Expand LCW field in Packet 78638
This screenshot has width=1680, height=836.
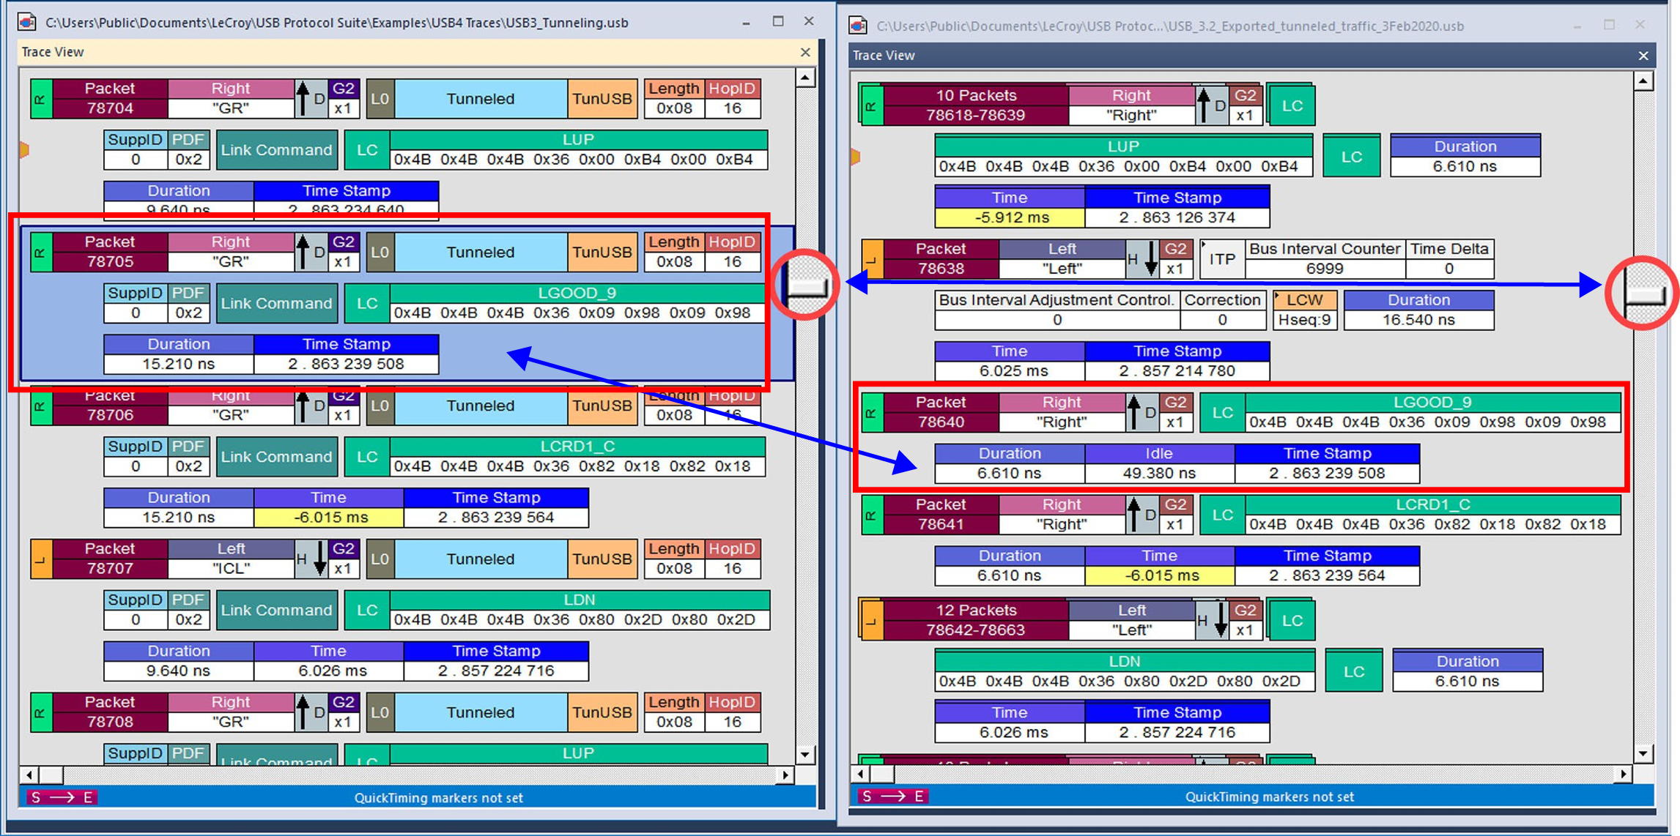[1278, 295]
